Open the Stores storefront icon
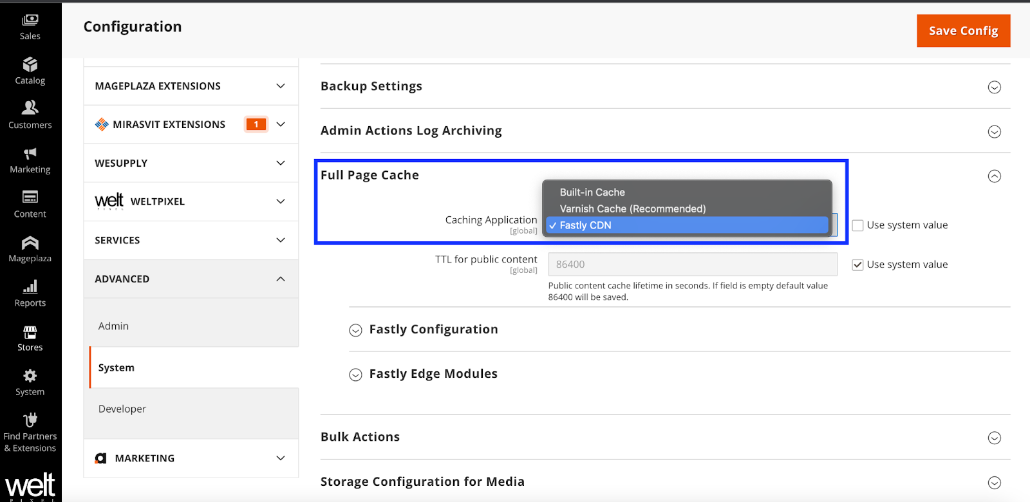The width and height of the screenshot is (1030, 502). [x=30, y=332]
